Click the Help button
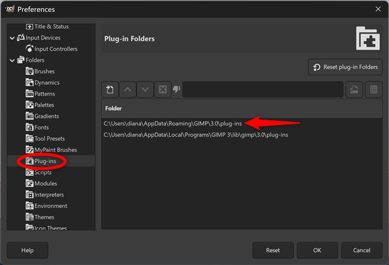The image size is (389, 265). tap(27, 251)
